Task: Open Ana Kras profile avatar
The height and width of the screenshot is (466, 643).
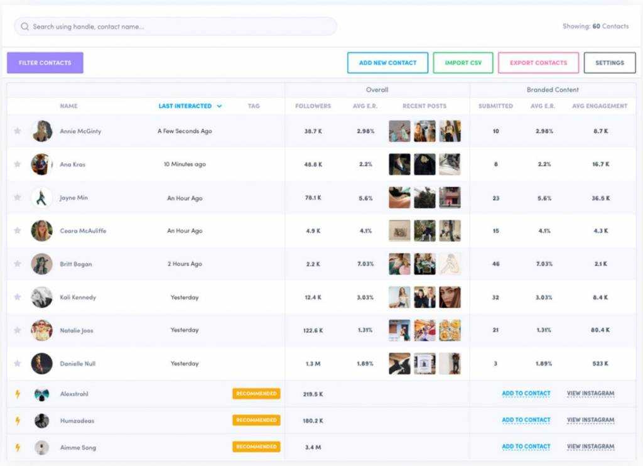Action: tap(41, 165)
